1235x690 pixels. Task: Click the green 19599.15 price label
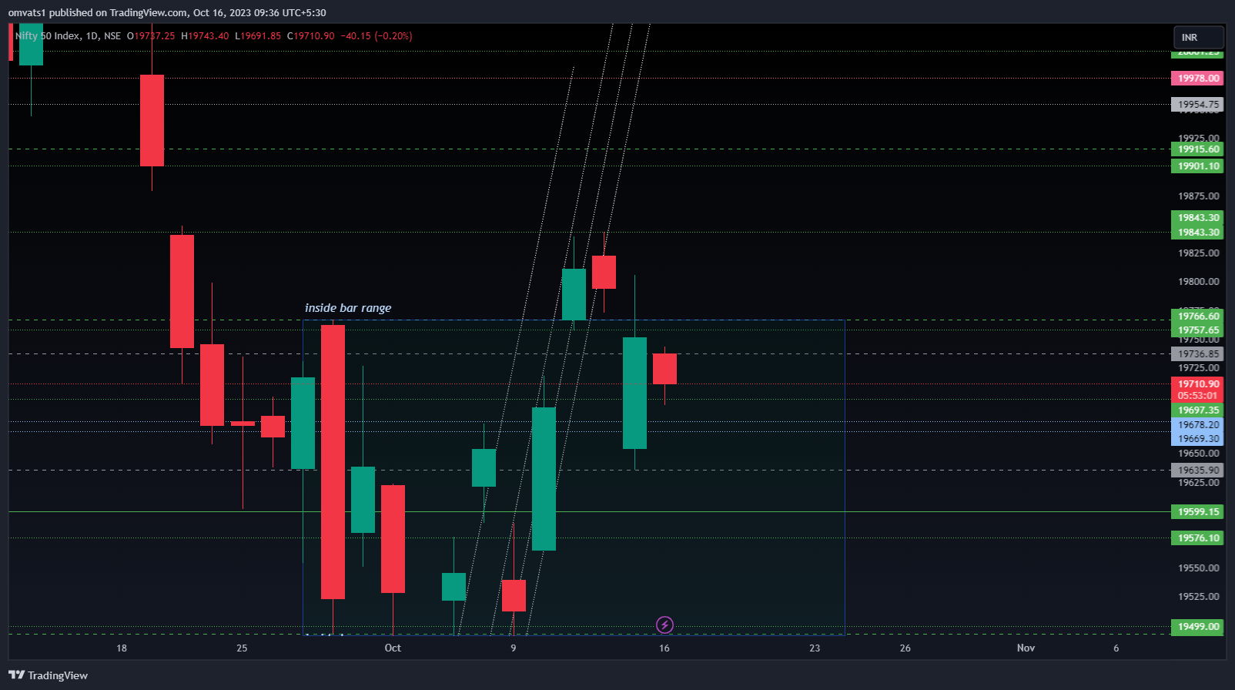(1197, 512)
